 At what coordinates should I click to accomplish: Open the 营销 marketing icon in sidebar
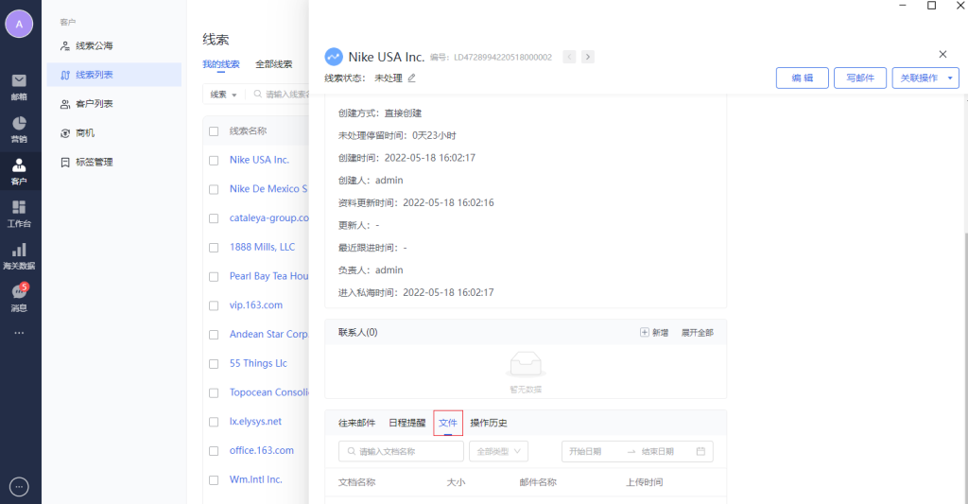click(19, 128)
